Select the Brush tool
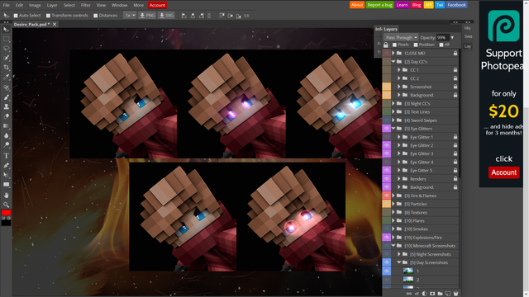The height and width of the screenshot is (297, 529). tap(6, 97)
